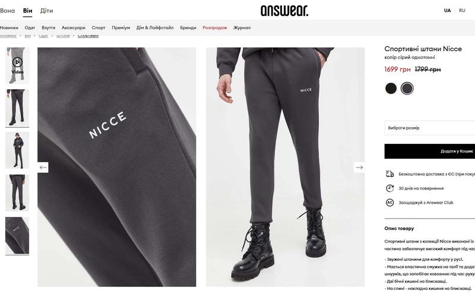Open the Вона section tab

pyautogui.click(x=7, y=11)
